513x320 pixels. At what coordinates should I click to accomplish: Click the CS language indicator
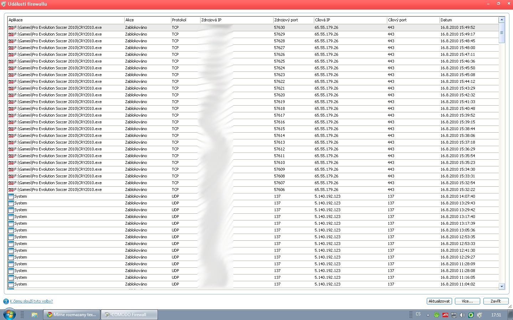[418, 314]
